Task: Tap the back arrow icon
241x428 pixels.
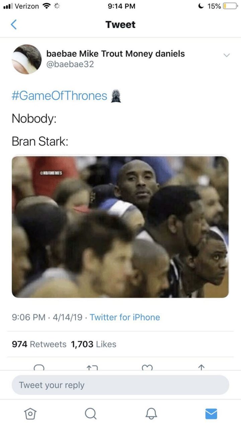Action: tap(14, 25)
